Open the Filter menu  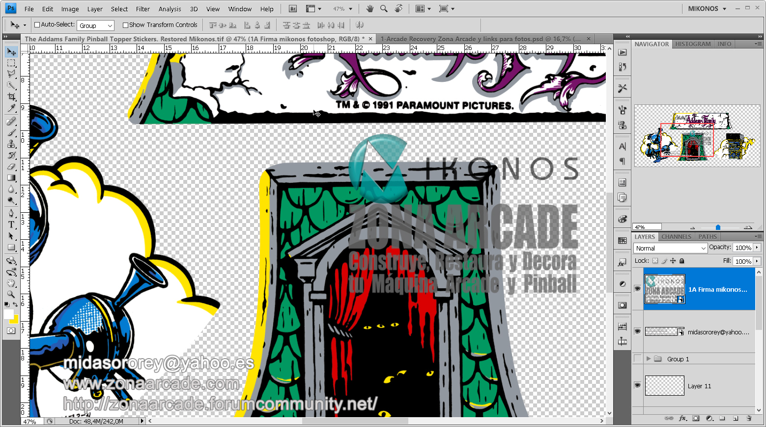click(x=142, y=9)
